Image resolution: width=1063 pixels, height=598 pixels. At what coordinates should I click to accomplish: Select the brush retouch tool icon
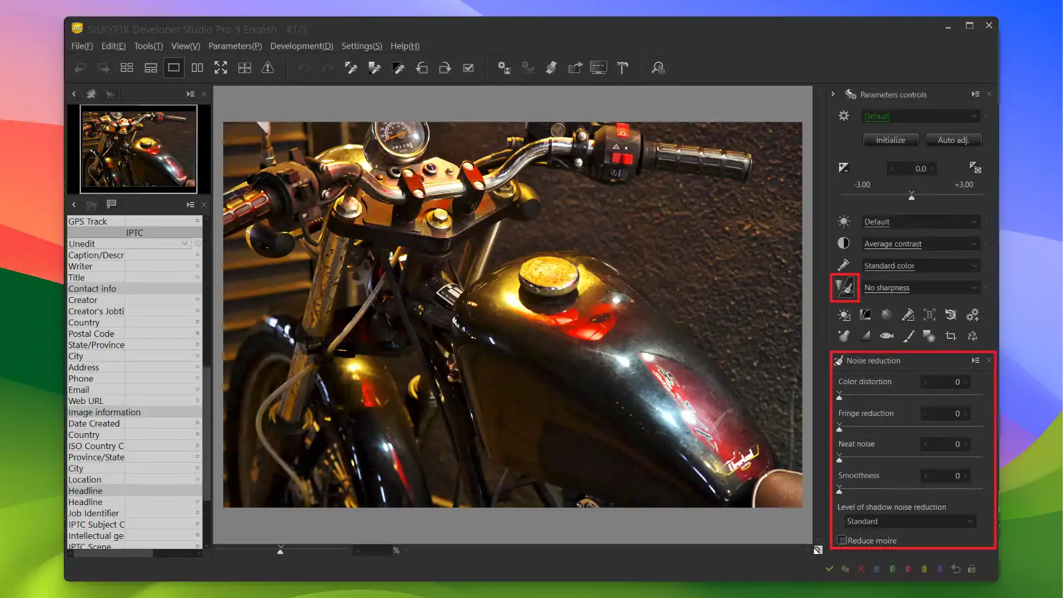tap(910, 336)
